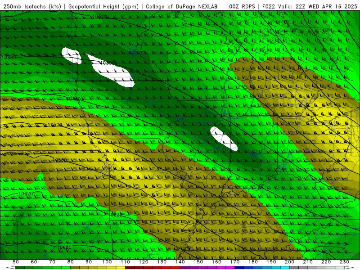Click the 60 value on the color scale
Screen dimensions: 360x270
pyautogui.click(x=34, y=262)
